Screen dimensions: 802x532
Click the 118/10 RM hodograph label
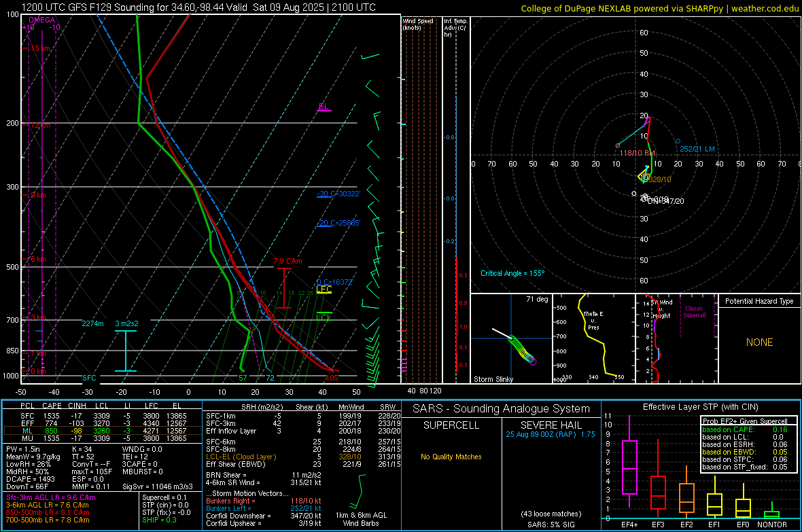click(x=637, y=153)
